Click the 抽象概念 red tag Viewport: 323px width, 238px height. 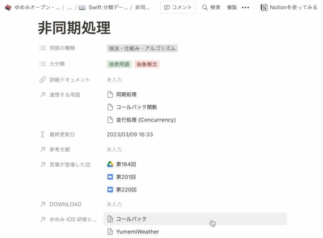click(147, 64)
